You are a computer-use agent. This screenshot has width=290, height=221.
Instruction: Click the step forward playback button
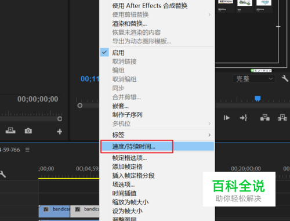[x=227, y=118]
